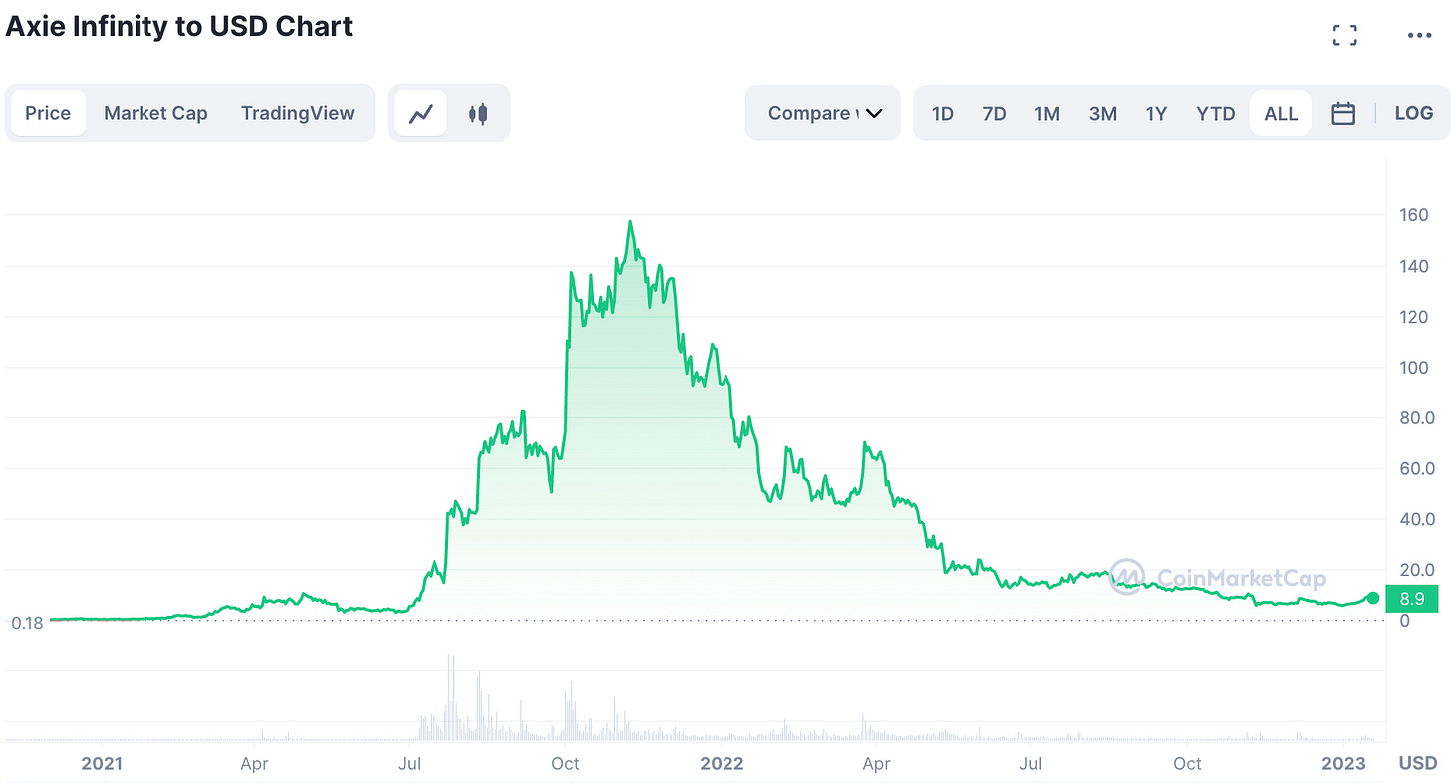Click the chart peak near 160
The height and width of the screenshot is (783, 1451).
click(x=630, y=222)
